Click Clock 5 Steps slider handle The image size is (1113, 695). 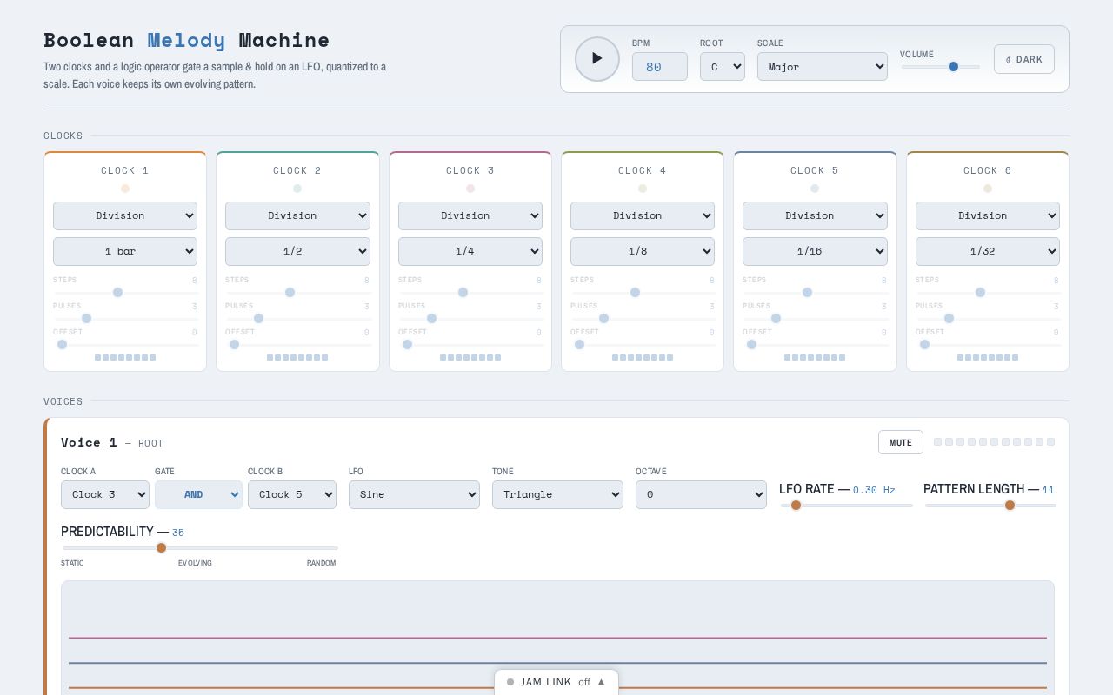coord(807,293)
